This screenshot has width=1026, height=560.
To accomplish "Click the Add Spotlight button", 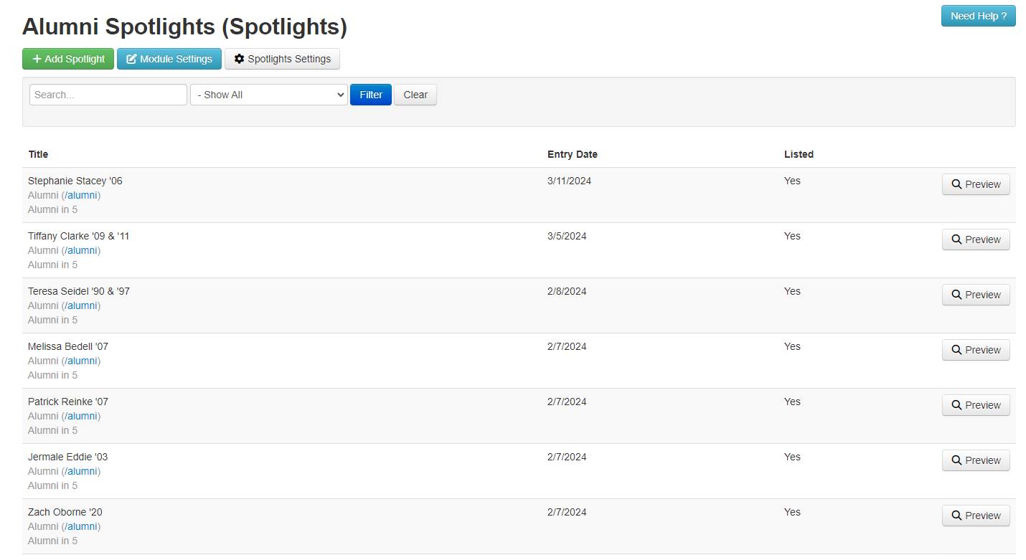I will (67, 58).
